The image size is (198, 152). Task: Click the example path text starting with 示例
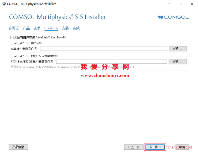[72, 67]
